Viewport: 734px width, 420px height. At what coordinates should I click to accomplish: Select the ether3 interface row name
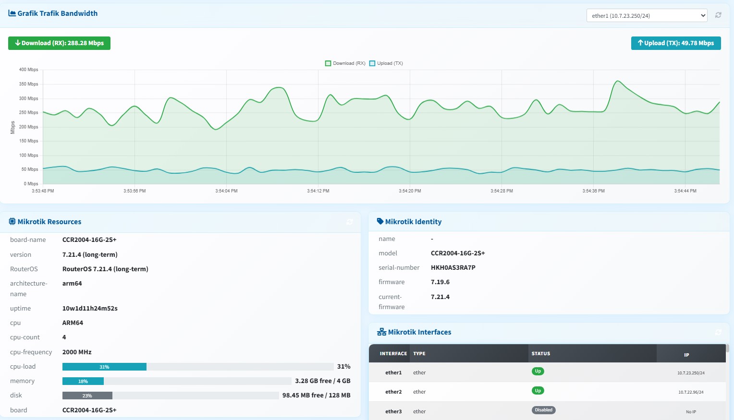pyautogui.click(x=393, y=412)
